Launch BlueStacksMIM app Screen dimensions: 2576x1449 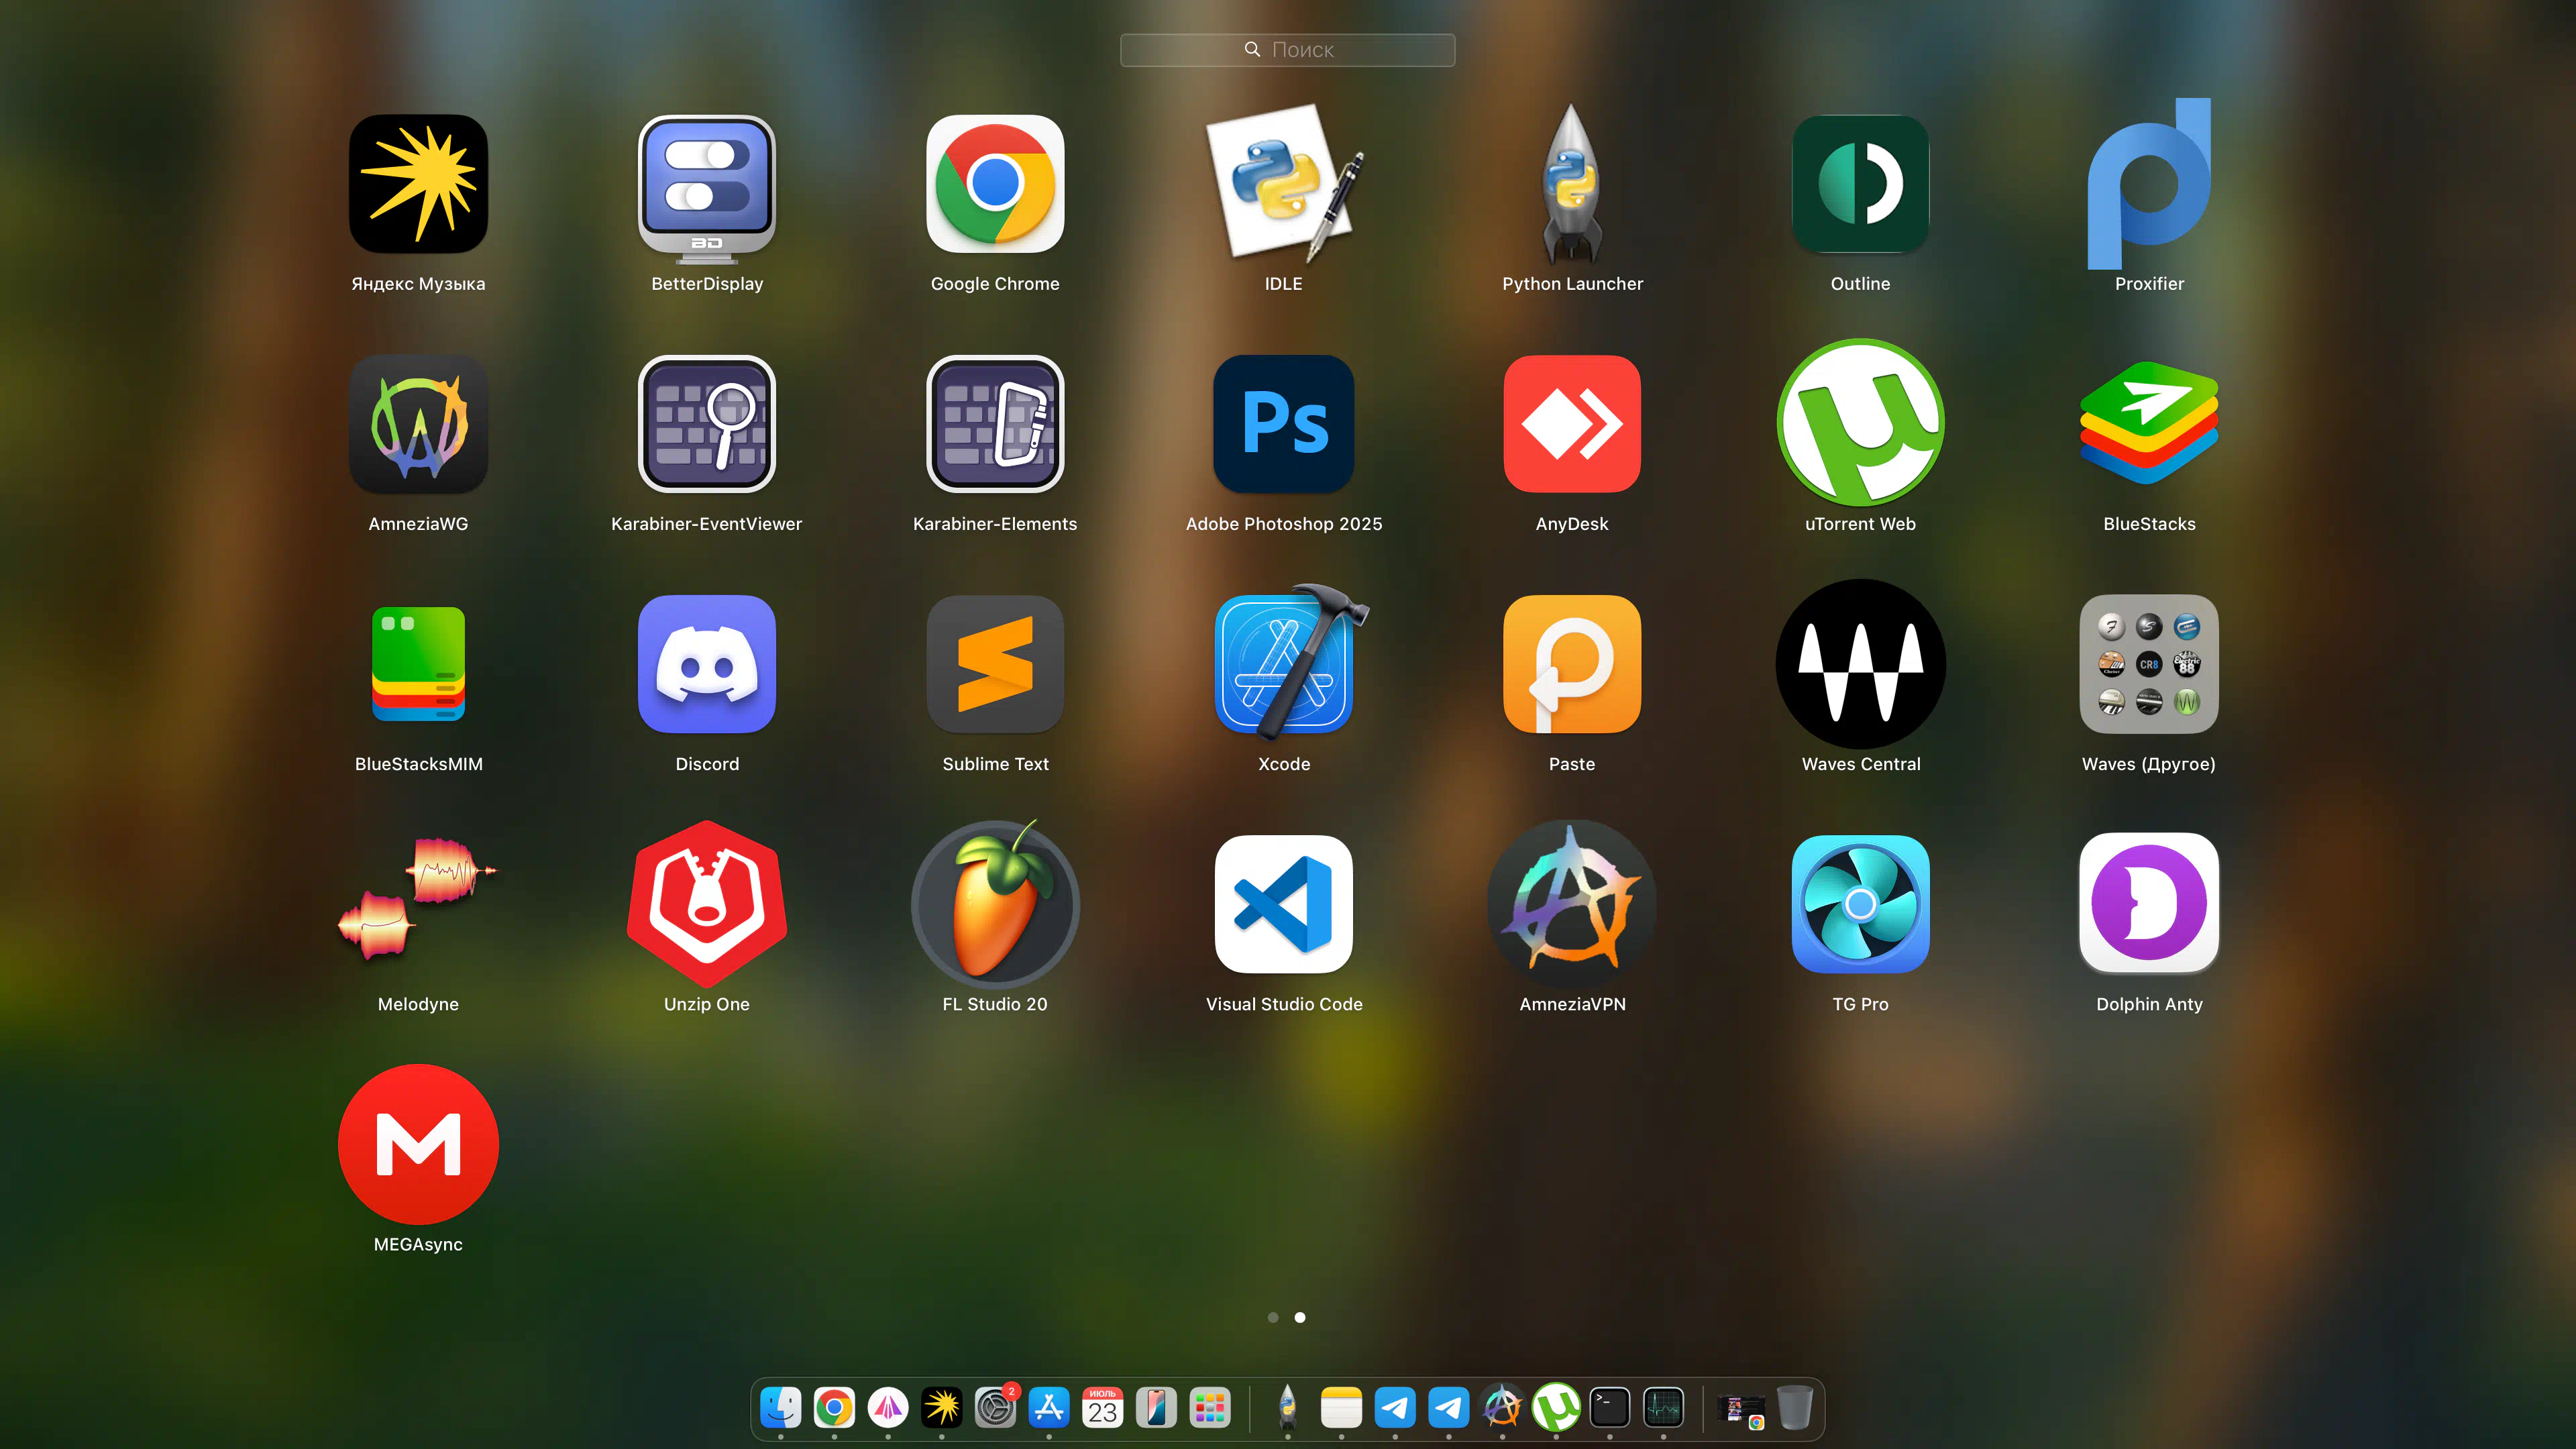418,664
